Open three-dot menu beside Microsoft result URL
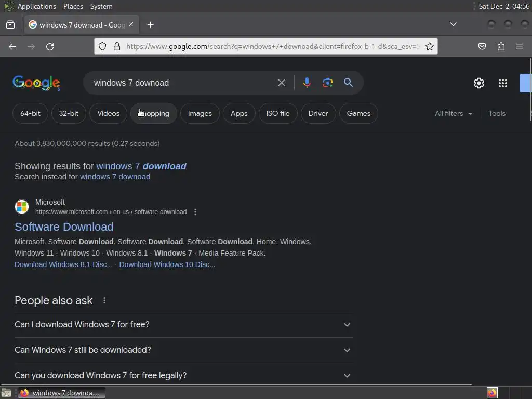This screenshot has height=399, width=532. point(195,212)
